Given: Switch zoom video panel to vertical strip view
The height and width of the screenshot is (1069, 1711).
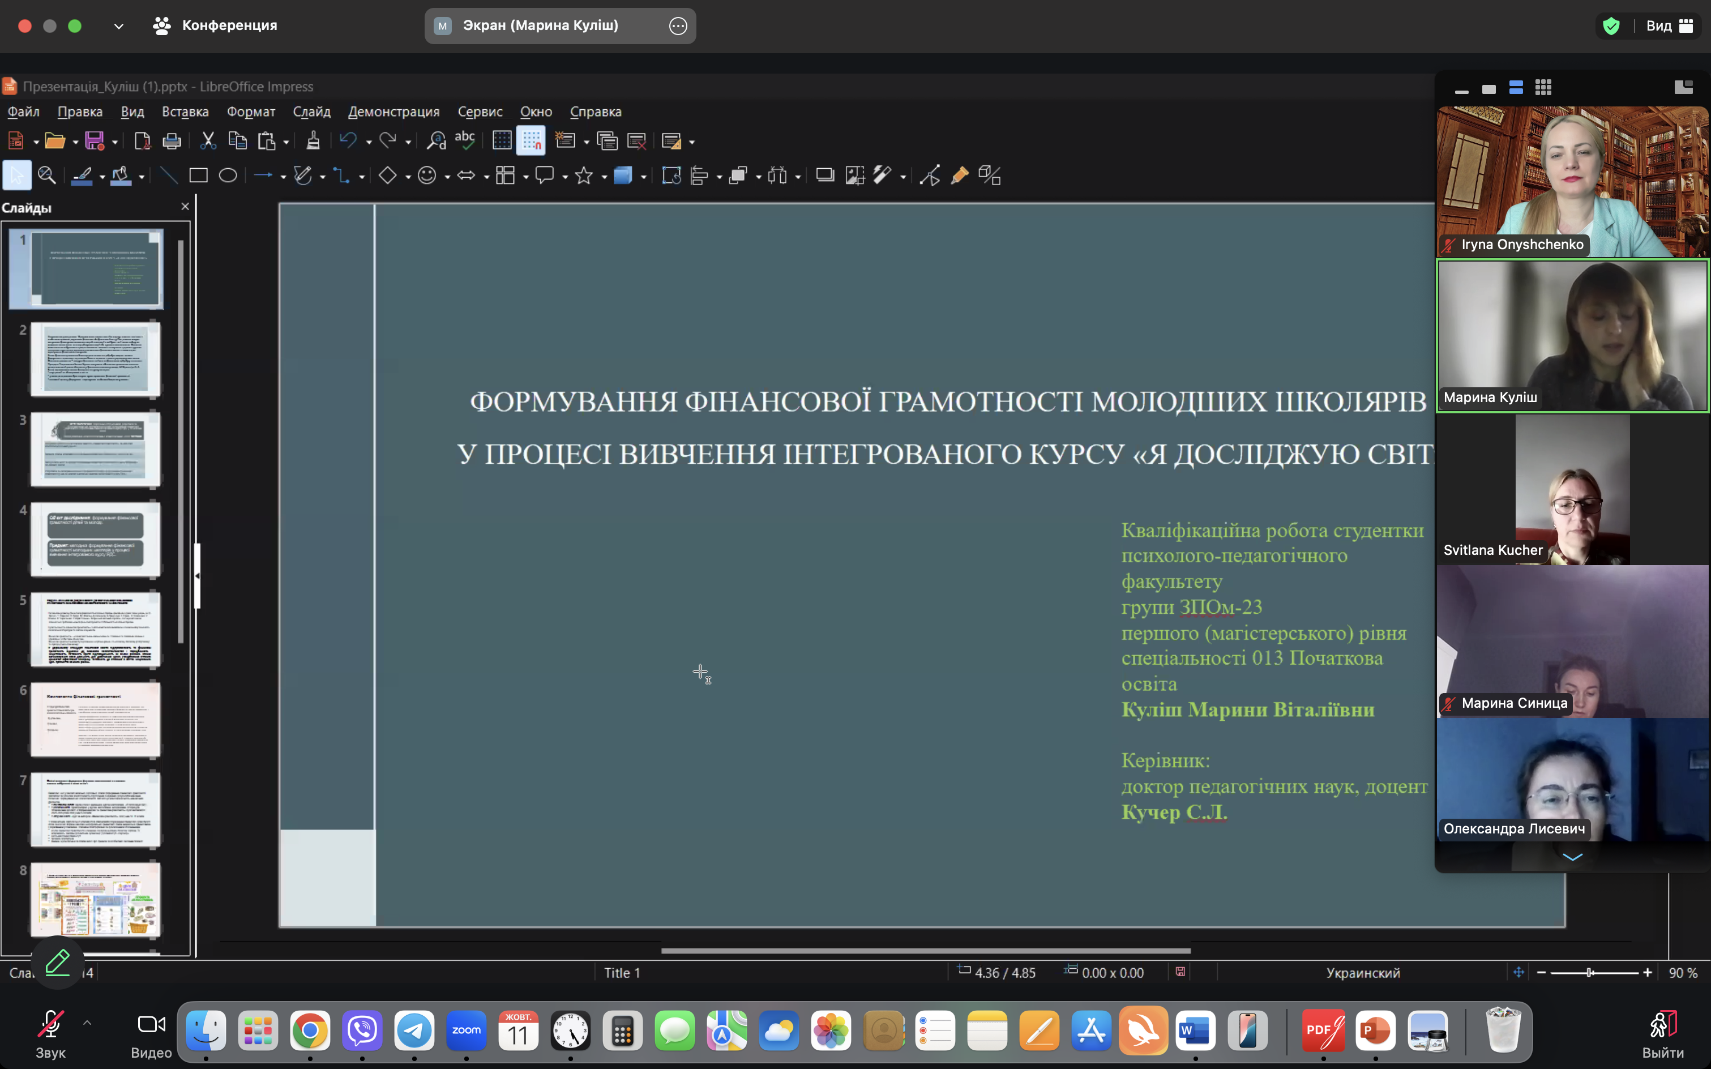Looking at the screenshot, I should 1516,88.
